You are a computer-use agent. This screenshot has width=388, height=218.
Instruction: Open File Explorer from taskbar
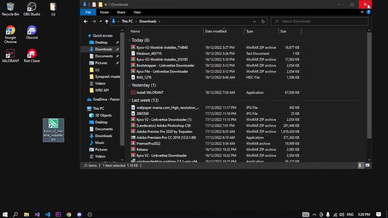point(26,214)
